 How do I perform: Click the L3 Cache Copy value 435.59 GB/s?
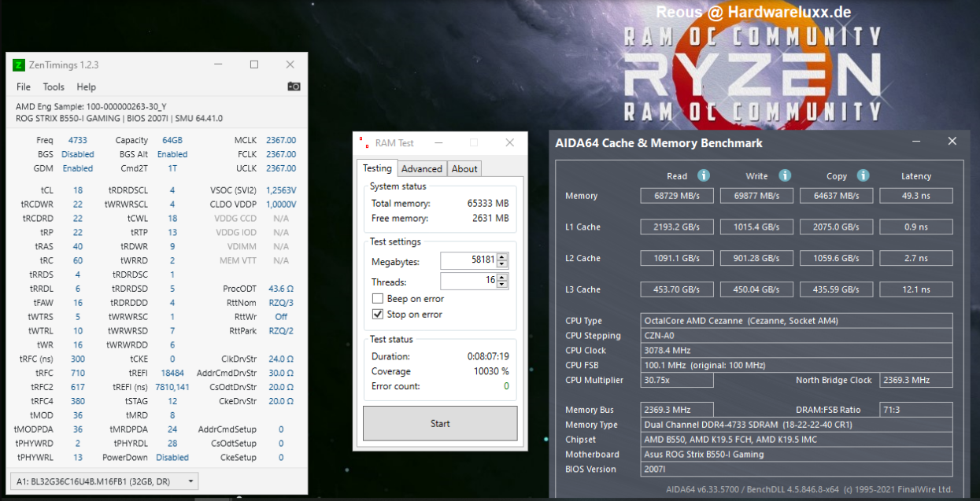tap(837, 289)
